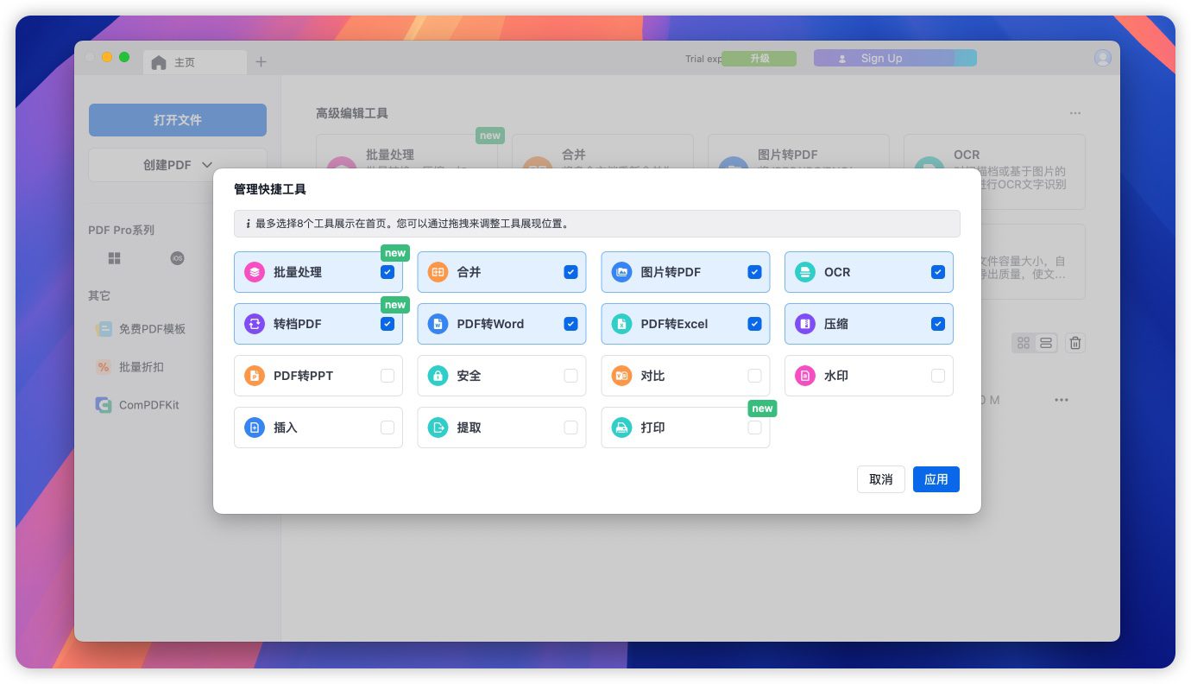
Task: Uncheck the PDF转Excel checkbox
Action: (x=754, y=324)
